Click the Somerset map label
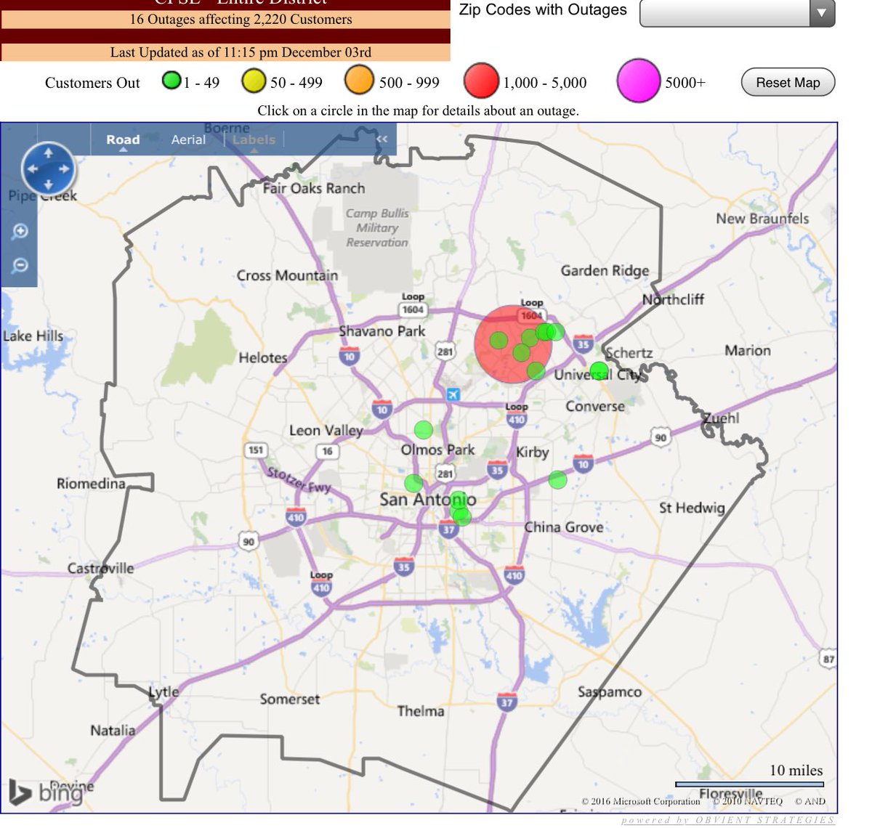The height and width of the screenshot is (828, 872). coord(290,699)
